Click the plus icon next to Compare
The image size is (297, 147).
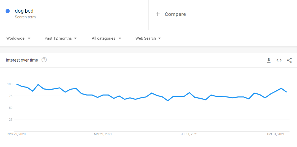[x=158, y=14]
